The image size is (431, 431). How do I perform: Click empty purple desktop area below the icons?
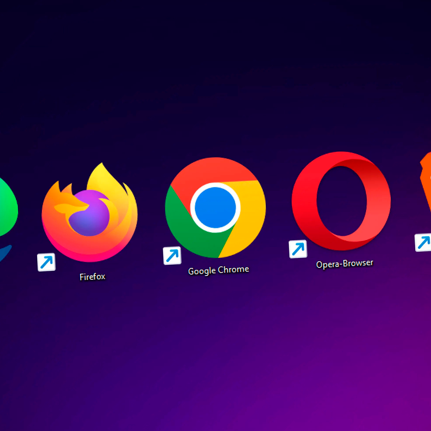(215, 357)
